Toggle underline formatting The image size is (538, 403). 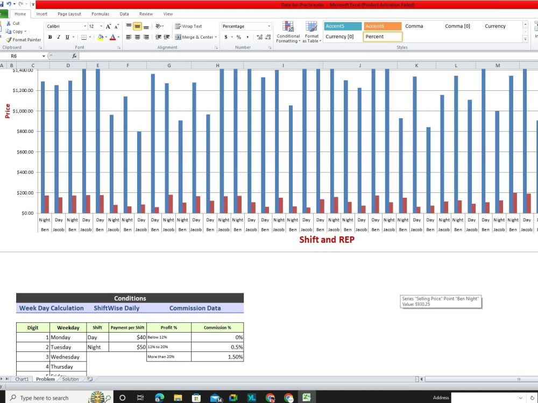pos(66,37)
